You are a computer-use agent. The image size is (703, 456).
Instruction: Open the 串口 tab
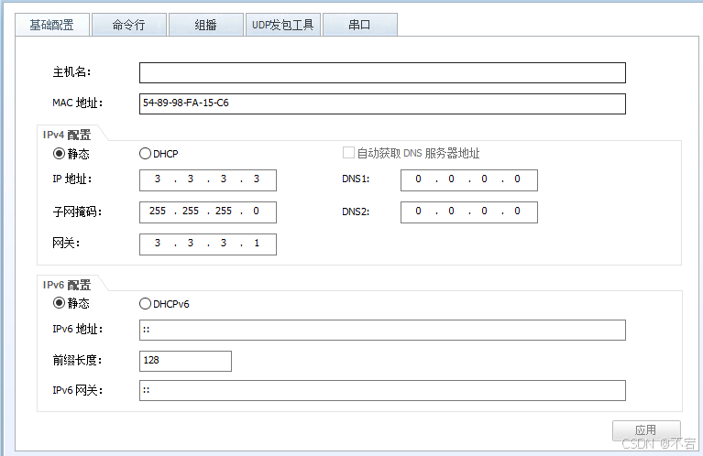point(360,25)
